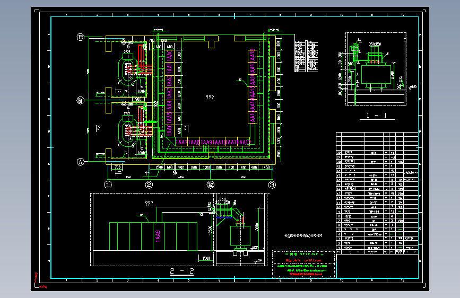Click the vertical 1AA2 cabinet label

169,81
